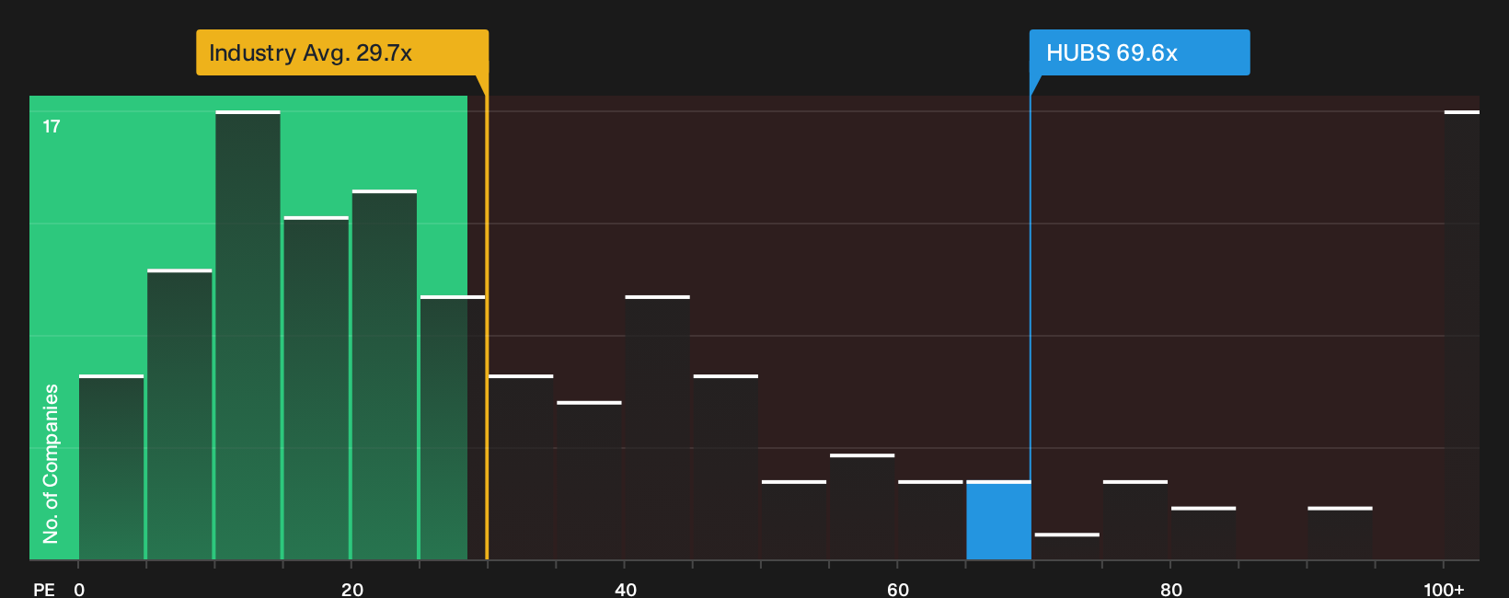Click the 40 to 45 PE bar
The image size is (1509, 598).
(657, 428)
